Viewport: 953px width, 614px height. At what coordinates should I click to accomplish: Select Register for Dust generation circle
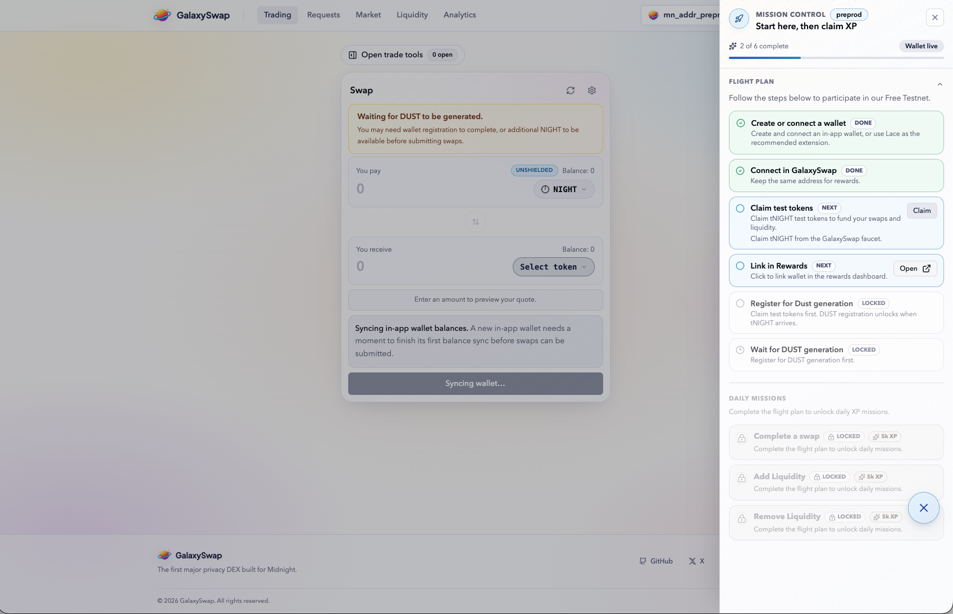[740, 304]
